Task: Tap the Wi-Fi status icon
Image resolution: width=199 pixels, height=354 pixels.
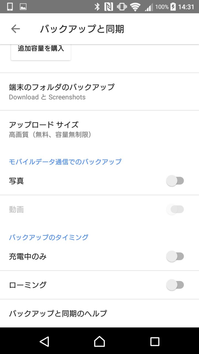Action: click(x=135, y=7)
